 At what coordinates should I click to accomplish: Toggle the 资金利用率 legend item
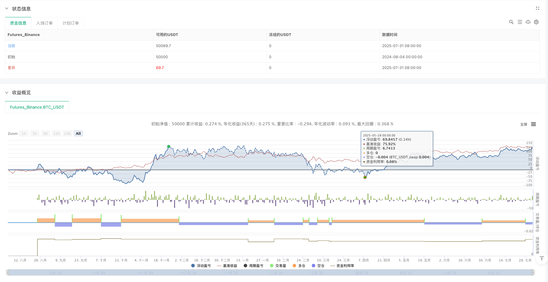(x=342, y=266)
